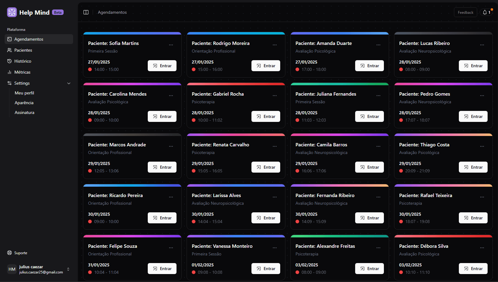
Task: Click the Feedback button
Action: click(465, 12)
